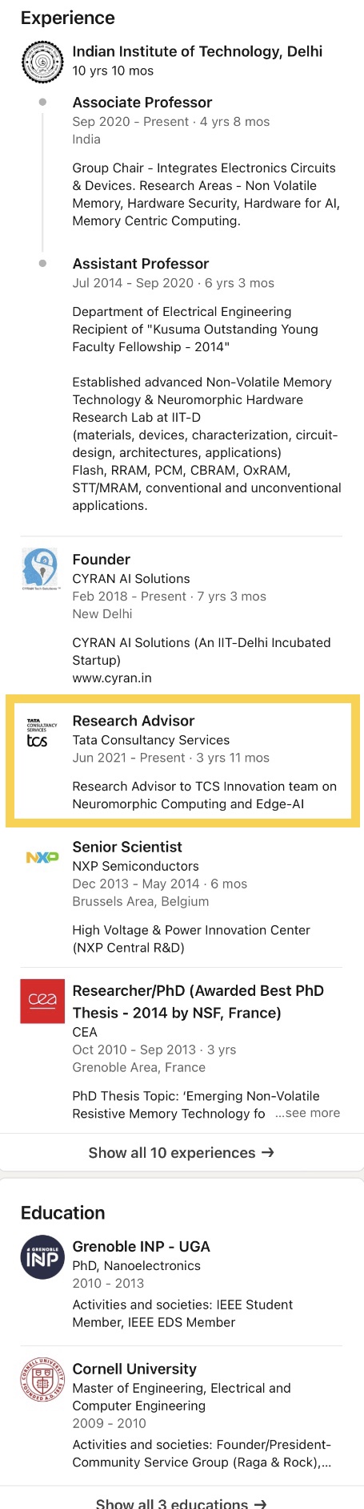Open the red CEA company logo

click(42, 1001)
